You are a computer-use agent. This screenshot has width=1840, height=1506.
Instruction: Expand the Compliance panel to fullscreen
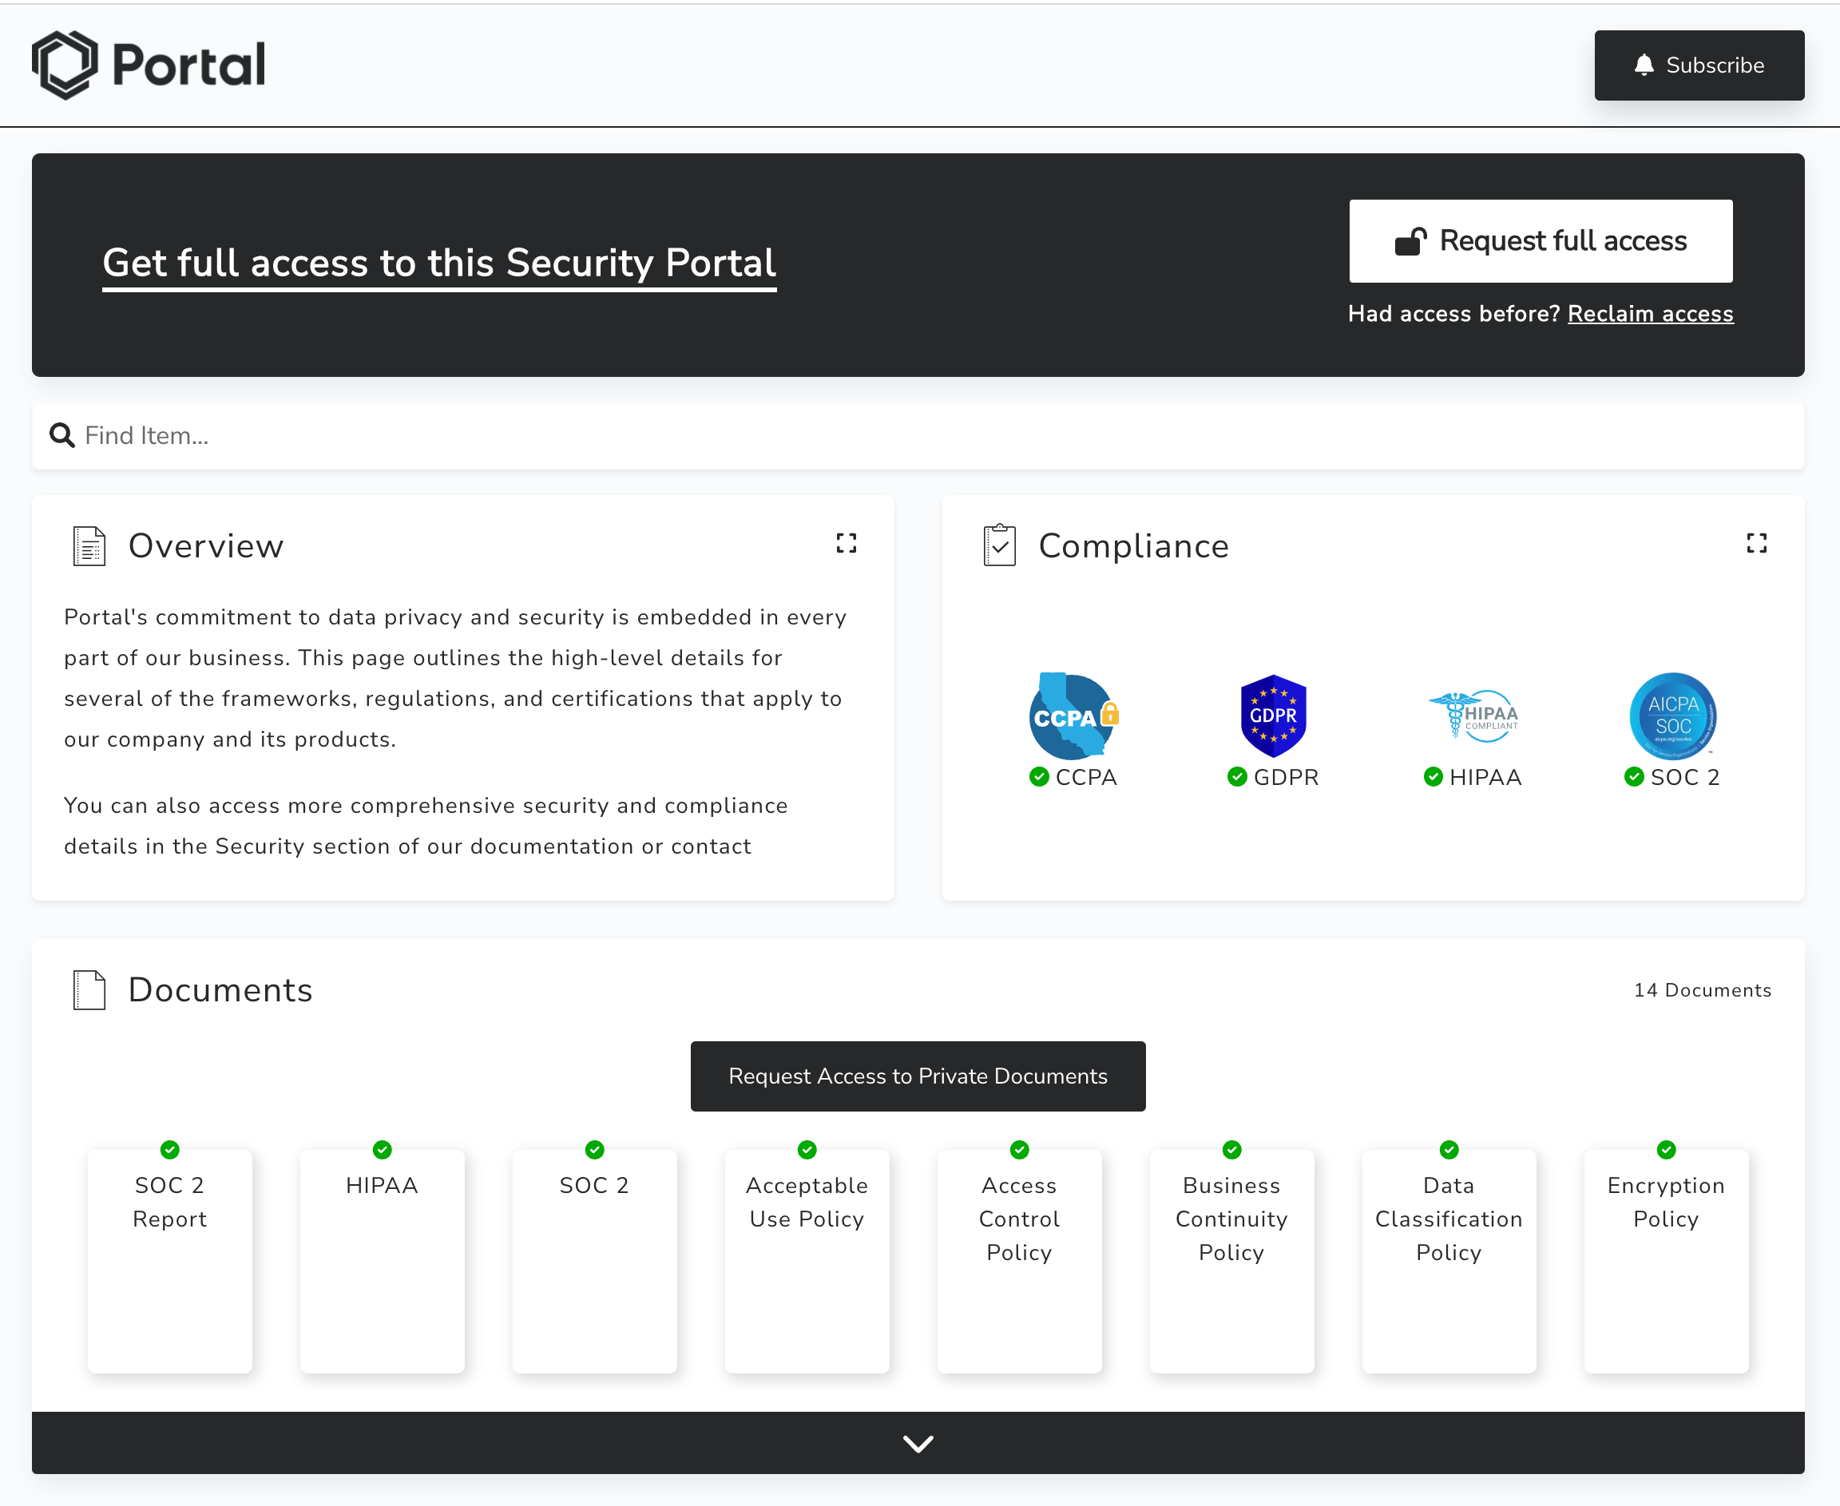(1756, 543)
